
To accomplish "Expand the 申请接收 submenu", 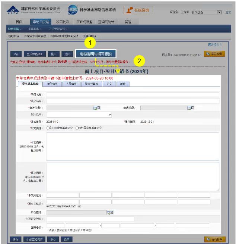I will pyautogui.click(x=35, y=29).
